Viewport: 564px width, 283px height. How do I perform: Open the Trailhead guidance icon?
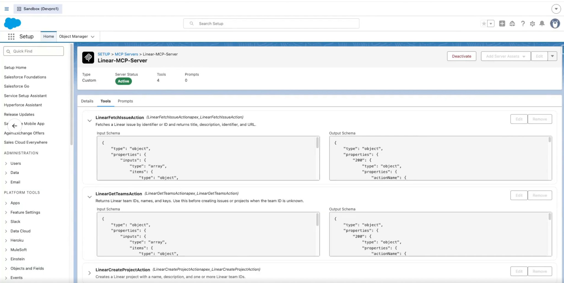click(x=512, y=24)
